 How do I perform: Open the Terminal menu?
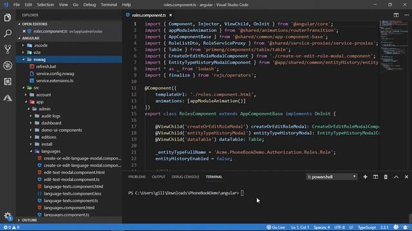tap(109, 4)
